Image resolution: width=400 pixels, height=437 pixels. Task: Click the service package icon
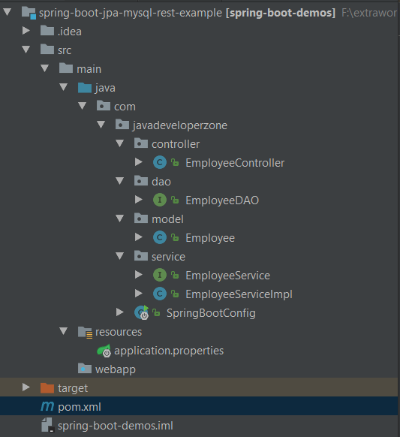[141, 256]
